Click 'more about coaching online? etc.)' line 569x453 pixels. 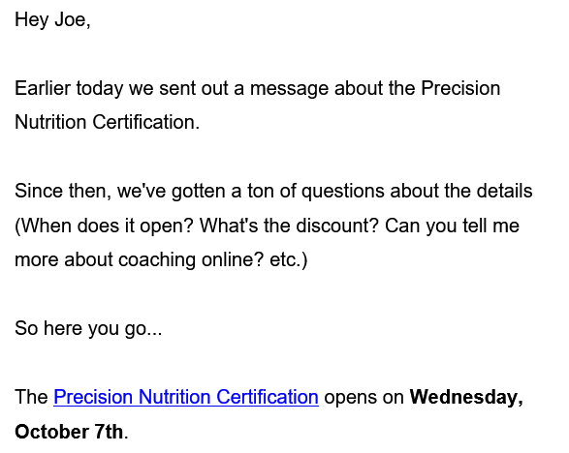161,259
